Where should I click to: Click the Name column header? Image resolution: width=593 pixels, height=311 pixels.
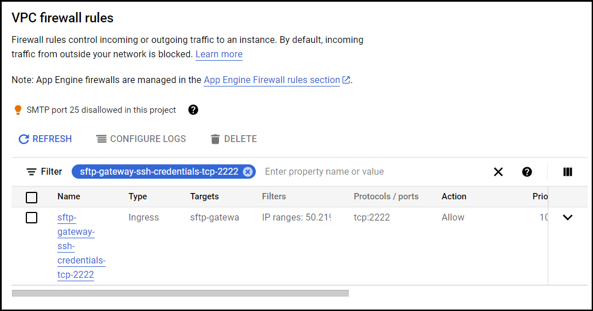pyautogui.click(x=69, y=196)
